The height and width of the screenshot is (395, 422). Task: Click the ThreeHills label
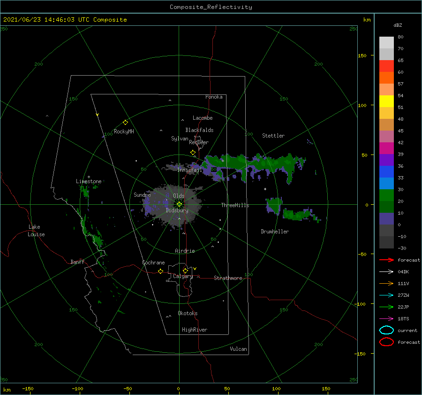pyautogui.click(x=235, y=205)
